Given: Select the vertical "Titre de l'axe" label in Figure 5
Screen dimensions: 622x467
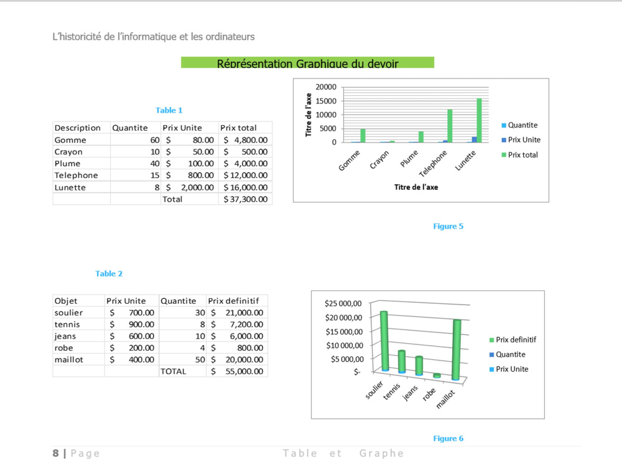Looking at the screenshot, I should (x=309, y=115).
